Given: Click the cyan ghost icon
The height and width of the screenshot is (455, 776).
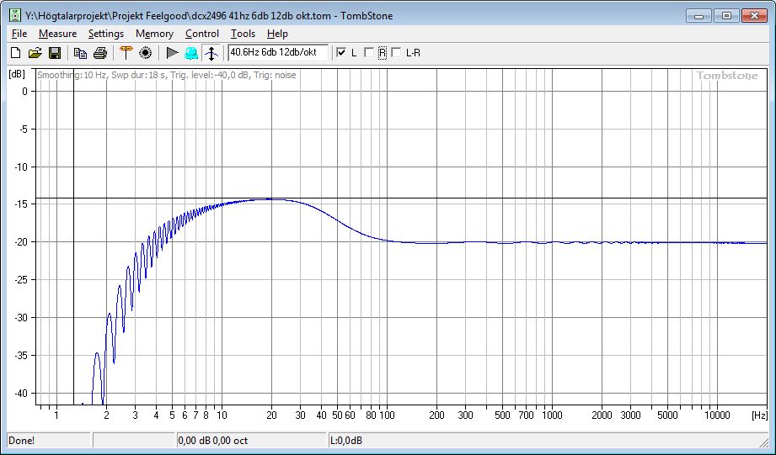Looking at the screenshot, I should [191, 53].
